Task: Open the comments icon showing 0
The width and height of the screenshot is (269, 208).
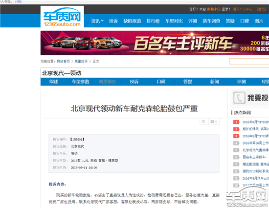Action: pos(214,122)
